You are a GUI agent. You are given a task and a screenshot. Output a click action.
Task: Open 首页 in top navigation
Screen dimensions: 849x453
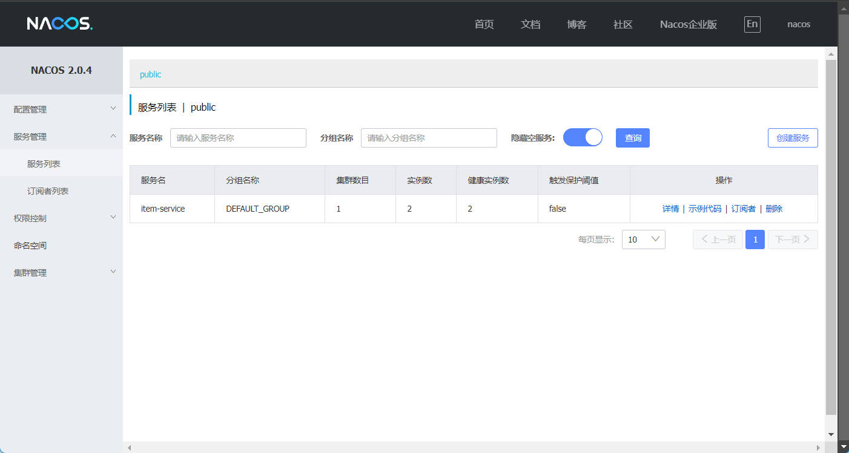click(x=484, y=24)
